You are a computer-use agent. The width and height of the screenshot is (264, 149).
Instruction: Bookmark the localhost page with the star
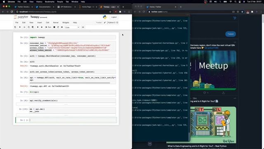coord(110,12)
